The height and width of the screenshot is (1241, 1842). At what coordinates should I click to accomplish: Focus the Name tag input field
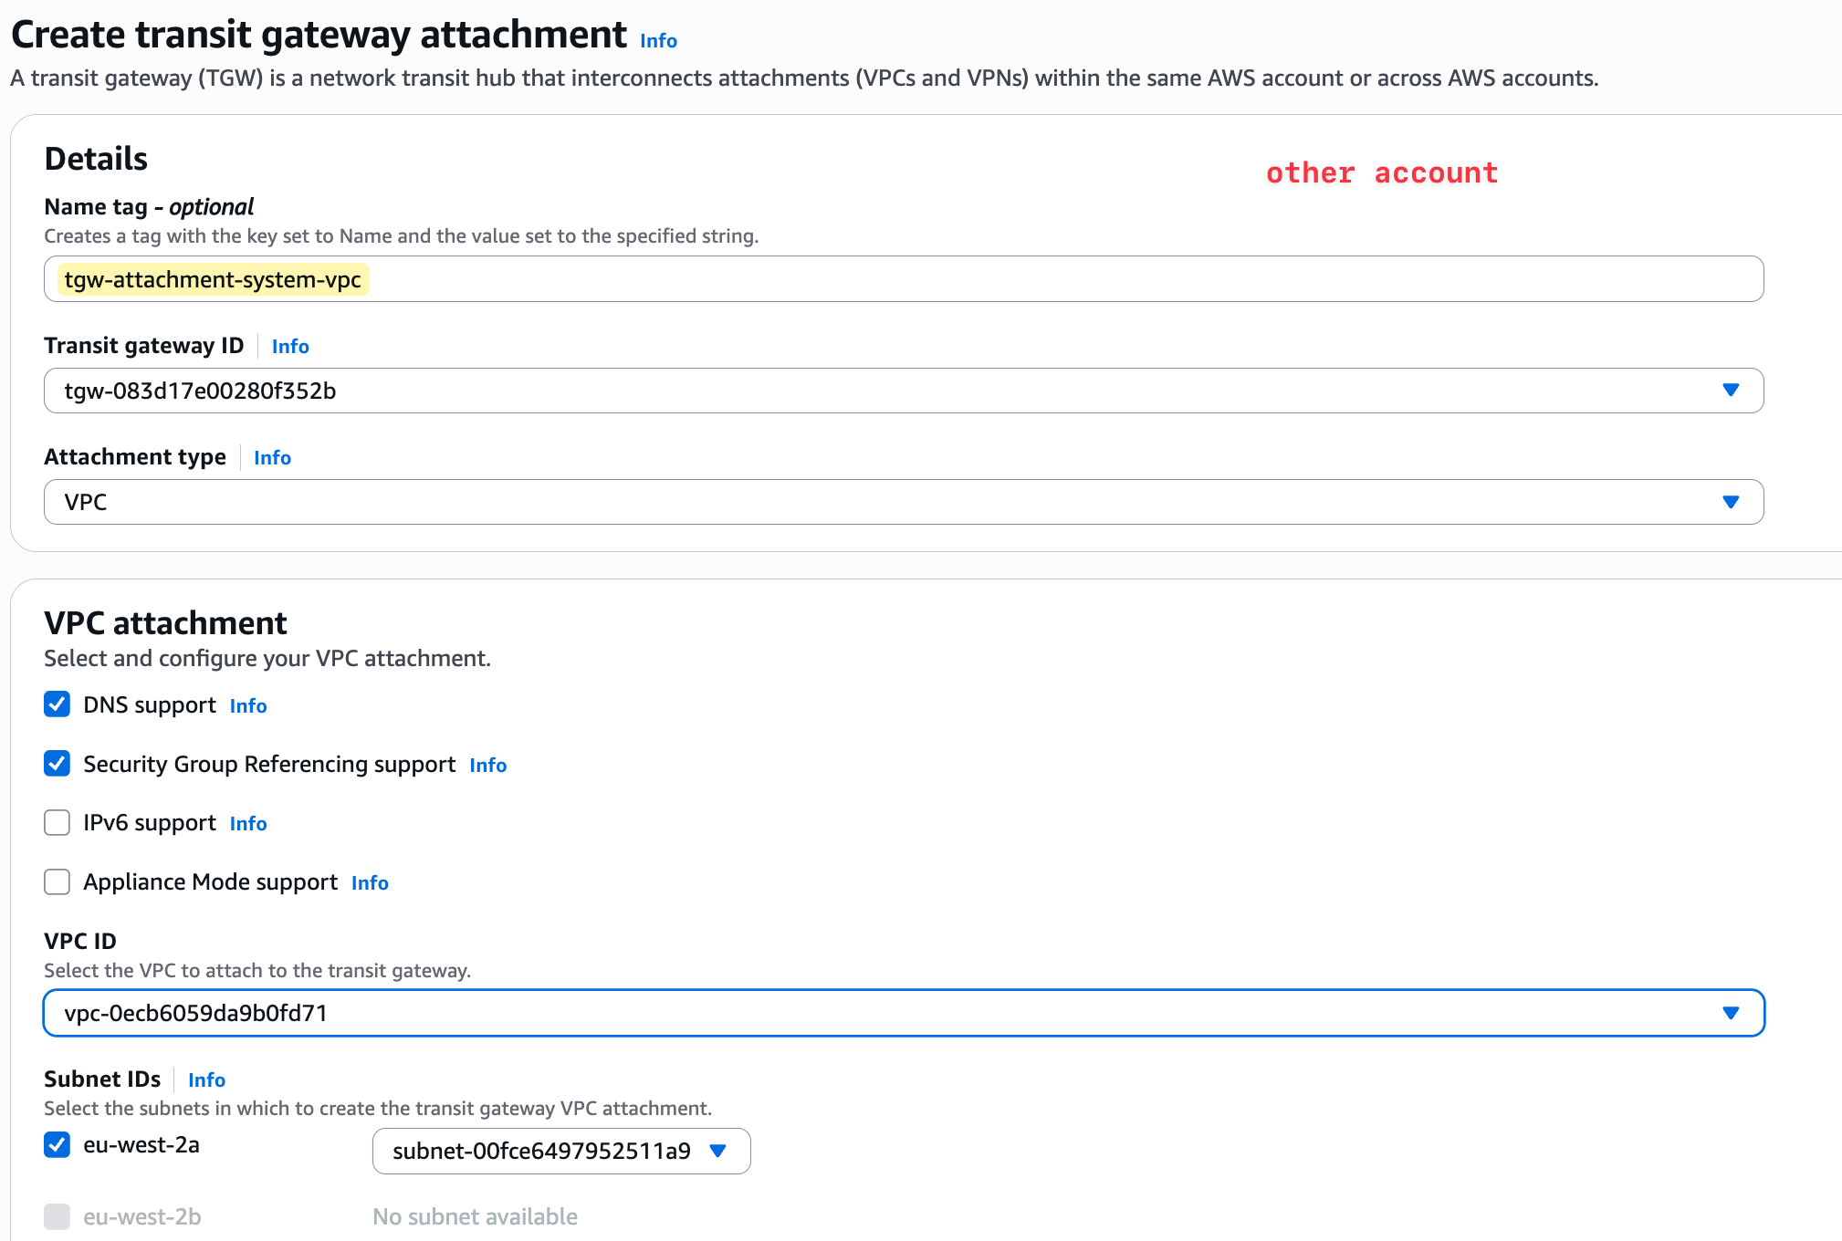click(x=904, y=279)
